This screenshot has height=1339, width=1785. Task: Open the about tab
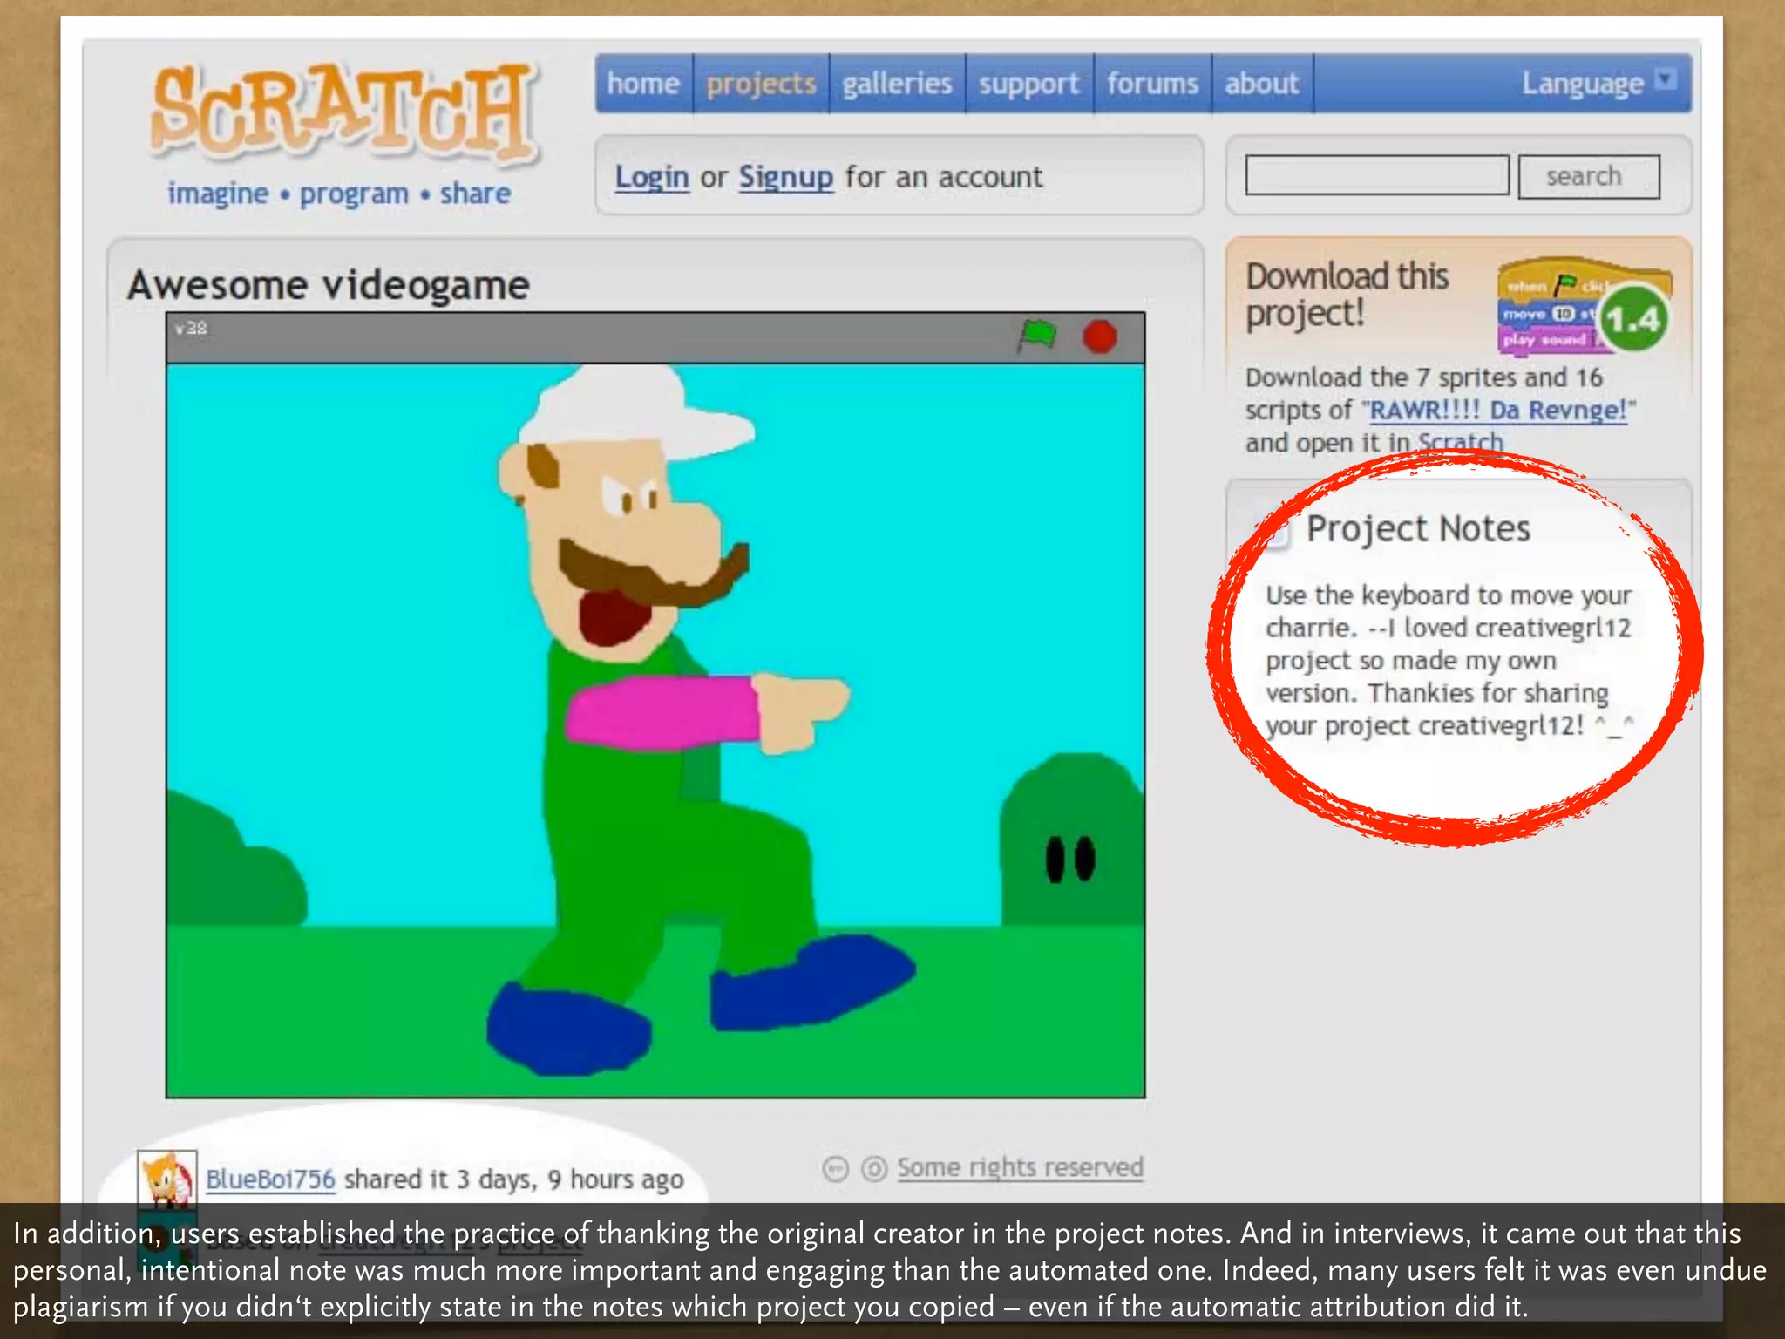pyautogui.click(x=1261, y=84)
